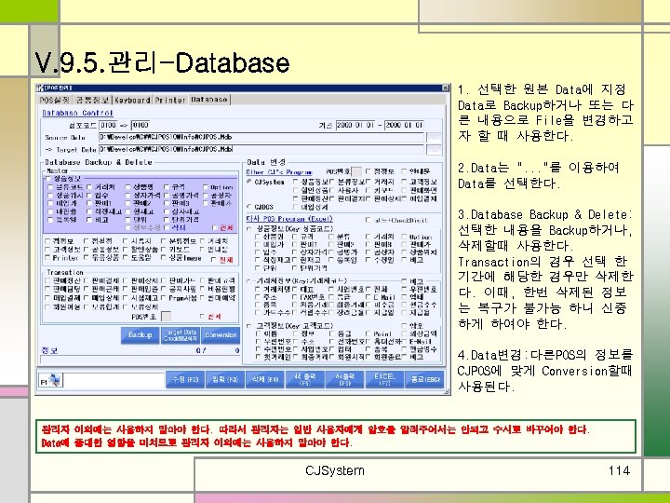Click the Source Data path field
The image size is (670, 503).
(x=261, y=137)
